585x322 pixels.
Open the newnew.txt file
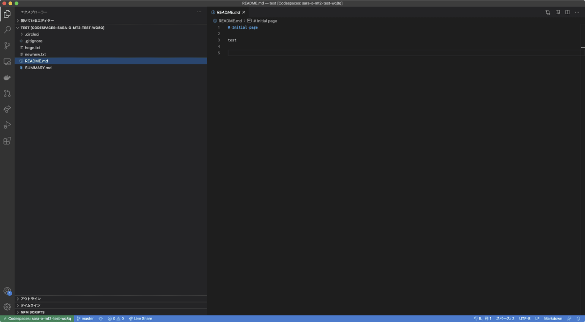click(111, 55)
